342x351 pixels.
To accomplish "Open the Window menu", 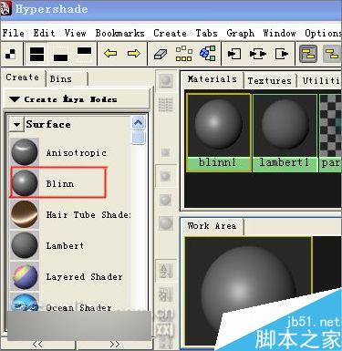I will [x=279, y=33].
